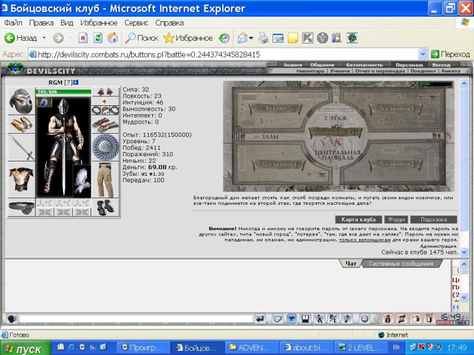Click the helmet equipment slot
The width and height of the screenshot is (474, 355).
[21, 101]
